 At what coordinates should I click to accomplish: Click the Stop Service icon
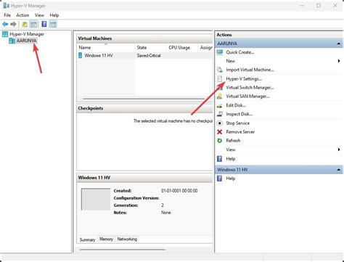coord(220,123)
